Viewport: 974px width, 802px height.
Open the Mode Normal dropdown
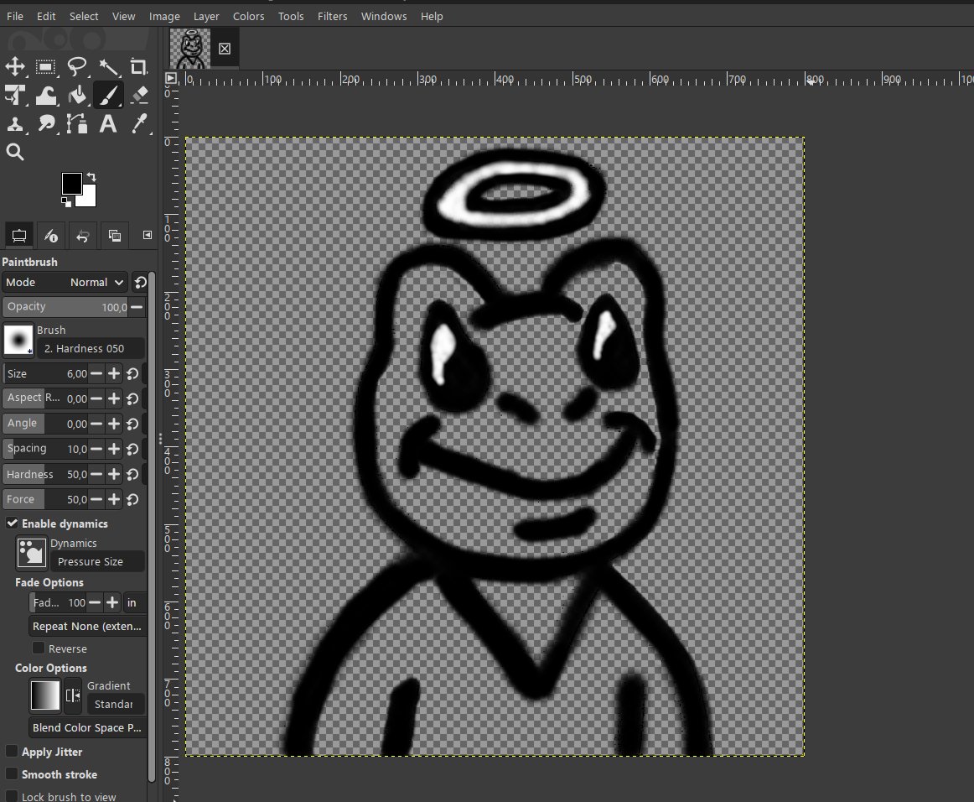pyautogui.click(x=65, y=282)
